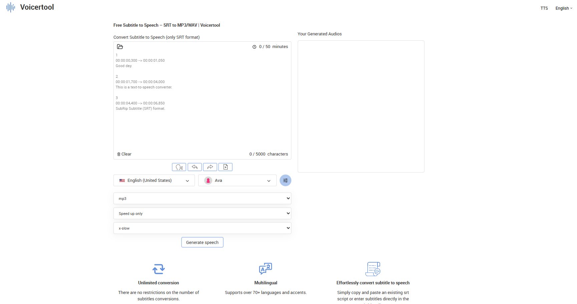The height and width of the screenshot is (304, 577).
Task: Click the clock icon beside the minutes counter
Action: tap(254, 47)
